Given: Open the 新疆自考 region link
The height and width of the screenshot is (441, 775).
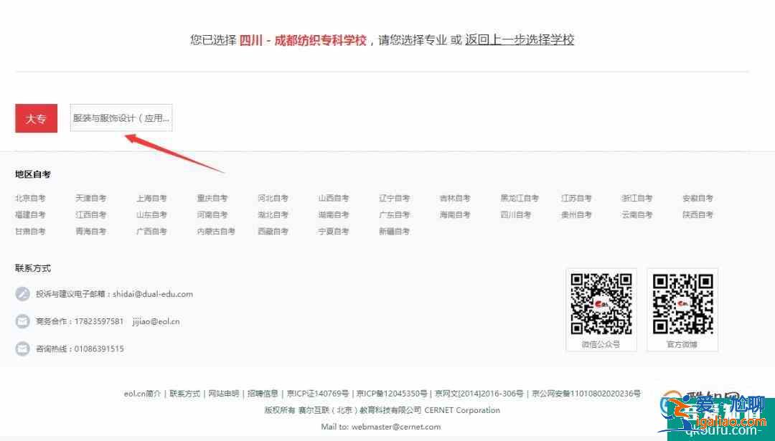Looking at the screenshot, I should coord(394,231).
